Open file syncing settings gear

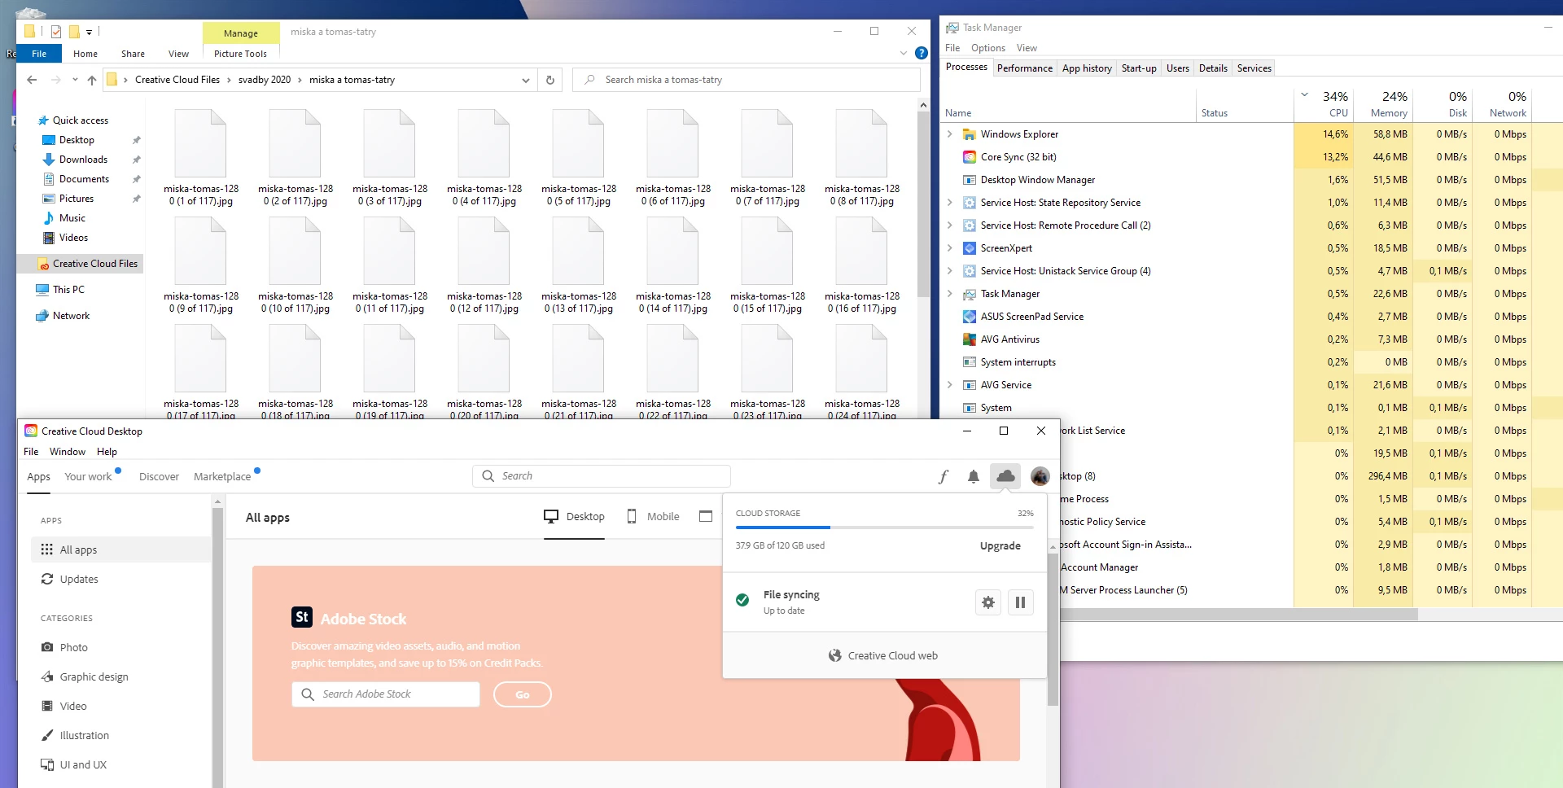[x=987, y=602]
